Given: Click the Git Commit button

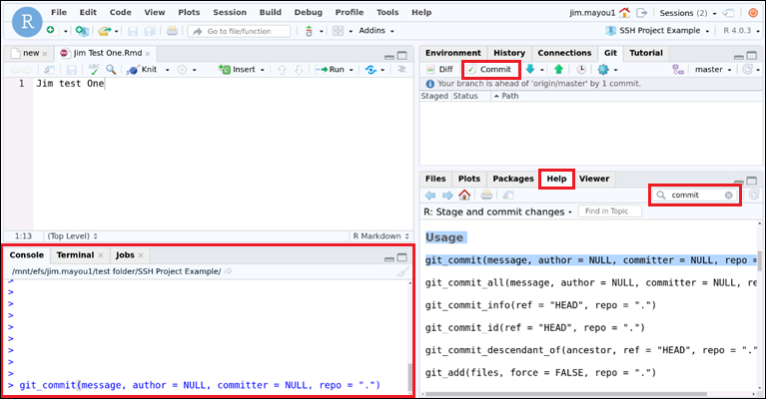Looking at the screenshot, I should point(489,69).
